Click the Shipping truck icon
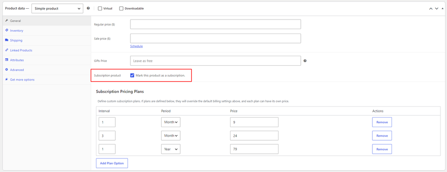 7,40
